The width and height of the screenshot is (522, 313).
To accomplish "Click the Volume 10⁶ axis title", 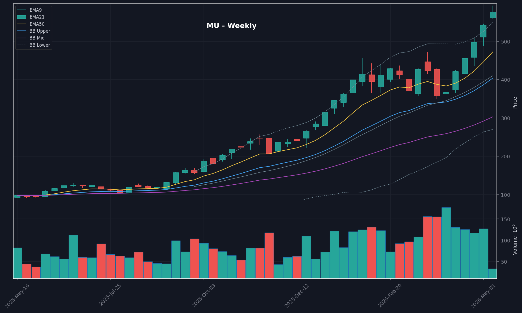I will (x=515, y=240).
